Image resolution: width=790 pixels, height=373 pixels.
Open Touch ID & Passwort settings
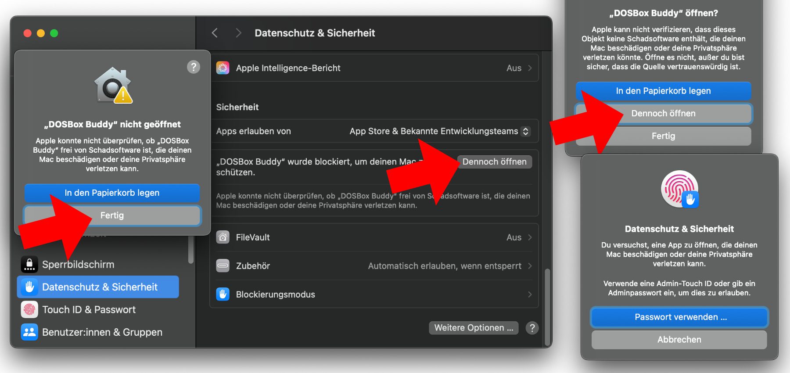pos(89,310)
